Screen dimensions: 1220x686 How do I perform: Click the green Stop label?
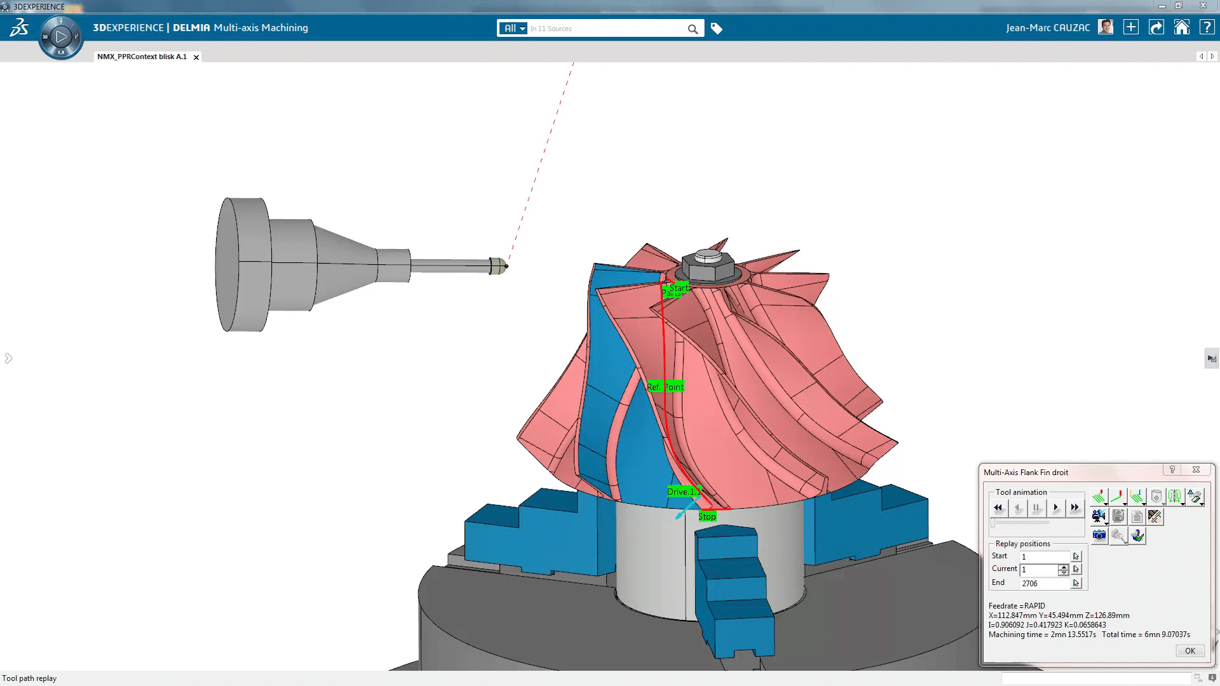[707, 516]
